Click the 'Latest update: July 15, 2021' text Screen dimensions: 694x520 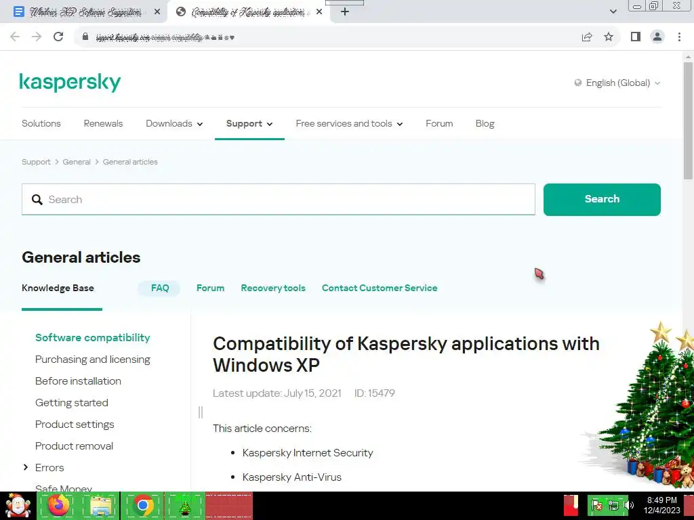(x=277, y=393)
